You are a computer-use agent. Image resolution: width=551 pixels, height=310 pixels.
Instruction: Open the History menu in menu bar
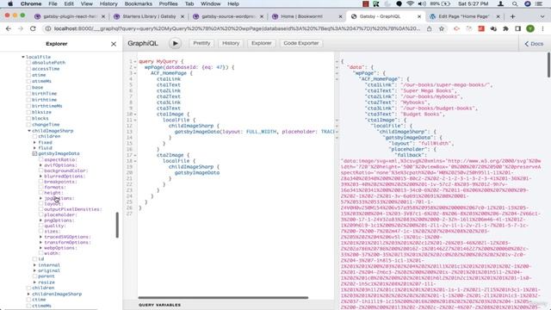pos(108,3)
